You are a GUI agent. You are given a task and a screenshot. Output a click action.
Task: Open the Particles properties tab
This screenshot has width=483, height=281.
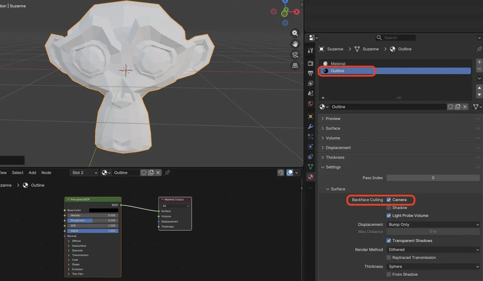pyautogui.click(x=310, y=137)
